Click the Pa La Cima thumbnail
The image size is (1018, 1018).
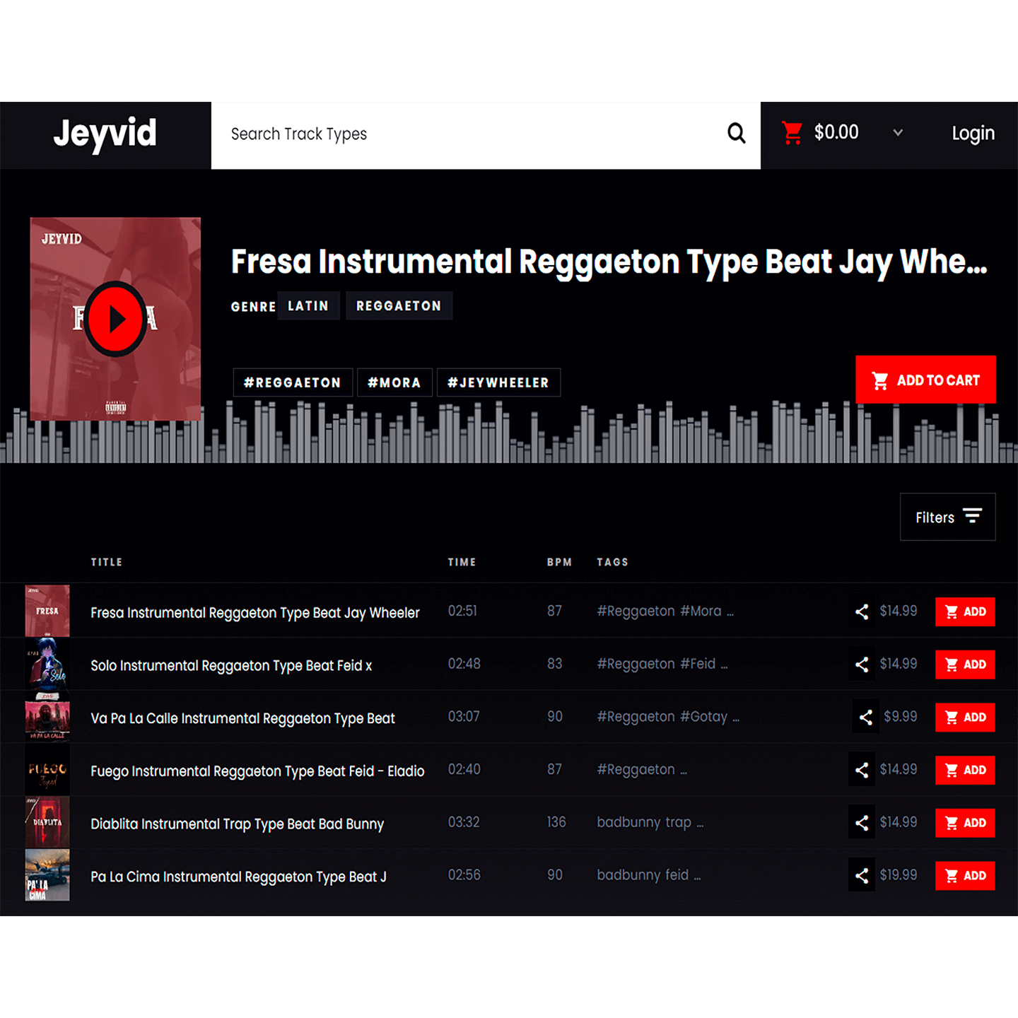(47, 875)
